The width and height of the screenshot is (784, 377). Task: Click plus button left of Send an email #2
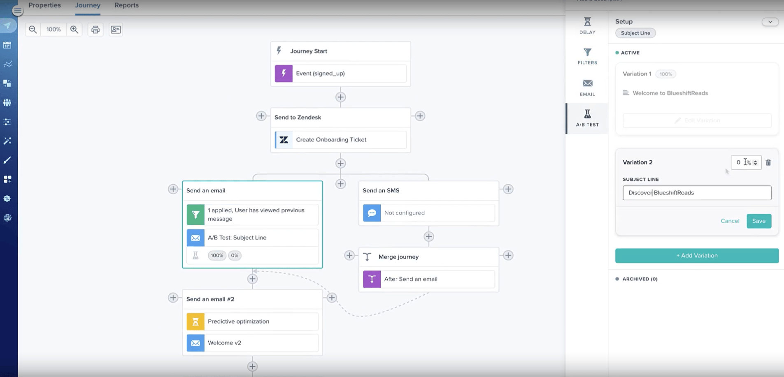click(x=173, y=298)
